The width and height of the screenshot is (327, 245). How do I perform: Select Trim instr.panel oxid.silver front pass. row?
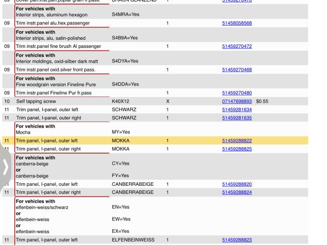(57, 69)
